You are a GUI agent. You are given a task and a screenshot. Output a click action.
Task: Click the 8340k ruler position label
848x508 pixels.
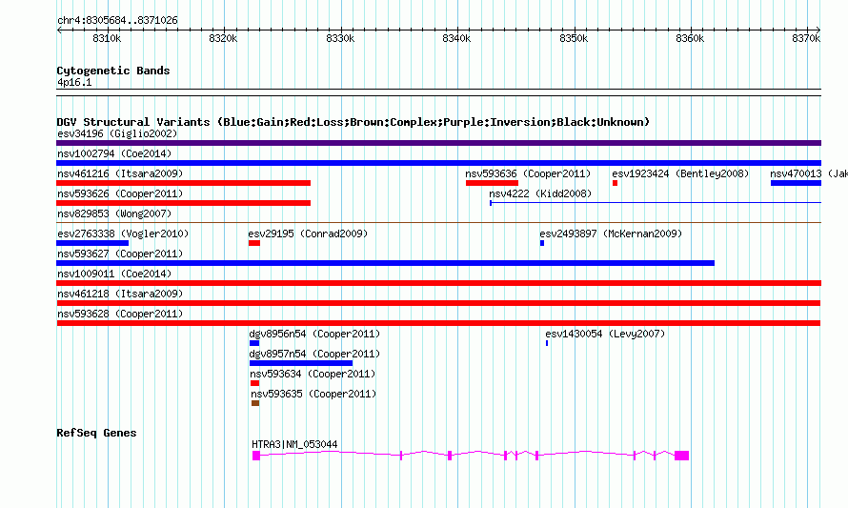point(456,38)
